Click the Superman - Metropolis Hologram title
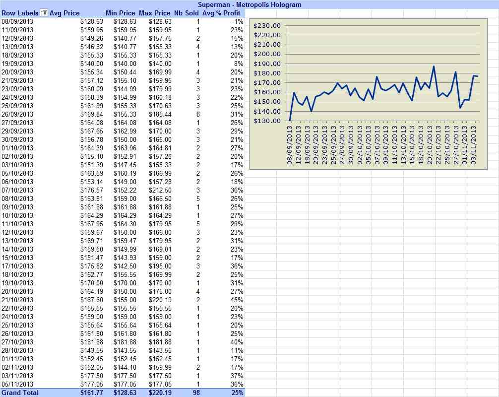 [249, 4]
